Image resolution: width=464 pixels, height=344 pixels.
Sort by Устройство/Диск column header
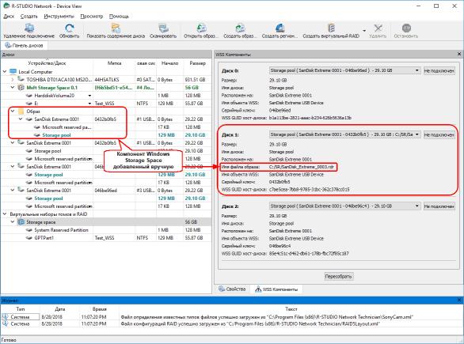coord(47,63)
